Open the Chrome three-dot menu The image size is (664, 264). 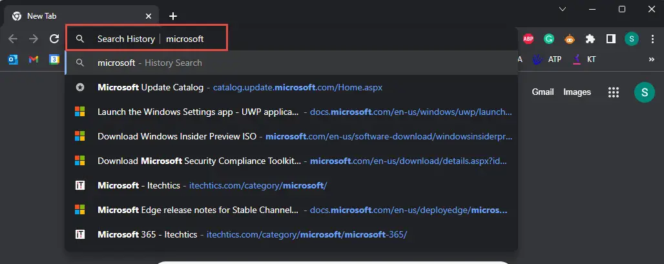(x=652, y=39)
